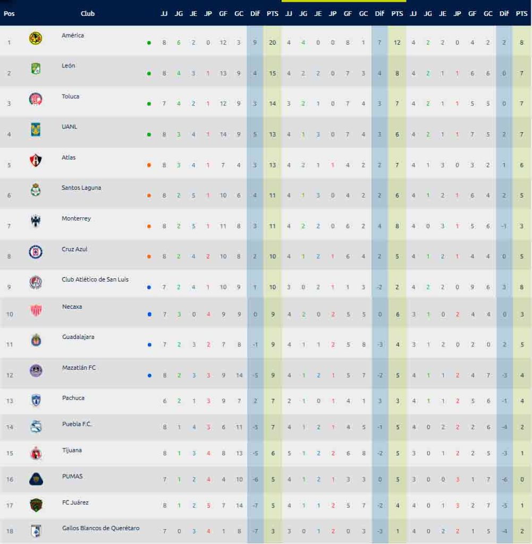Image resolution: width=532 pixels, height=544 pixels.
Task: Click the PUMAS club logo
Action: pos(36,479)
